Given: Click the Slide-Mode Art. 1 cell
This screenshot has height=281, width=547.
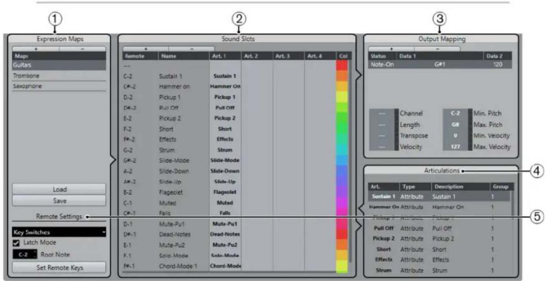Looking at the screenshot, I should tap(225, 161).
